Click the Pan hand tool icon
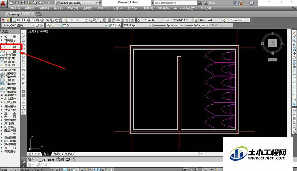Viewport: 297px width, 171px height. coord(86,20)
